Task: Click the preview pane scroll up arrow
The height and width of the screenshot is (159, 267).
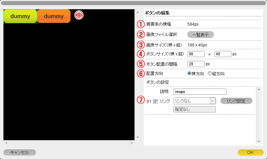Action: point(138,12)
